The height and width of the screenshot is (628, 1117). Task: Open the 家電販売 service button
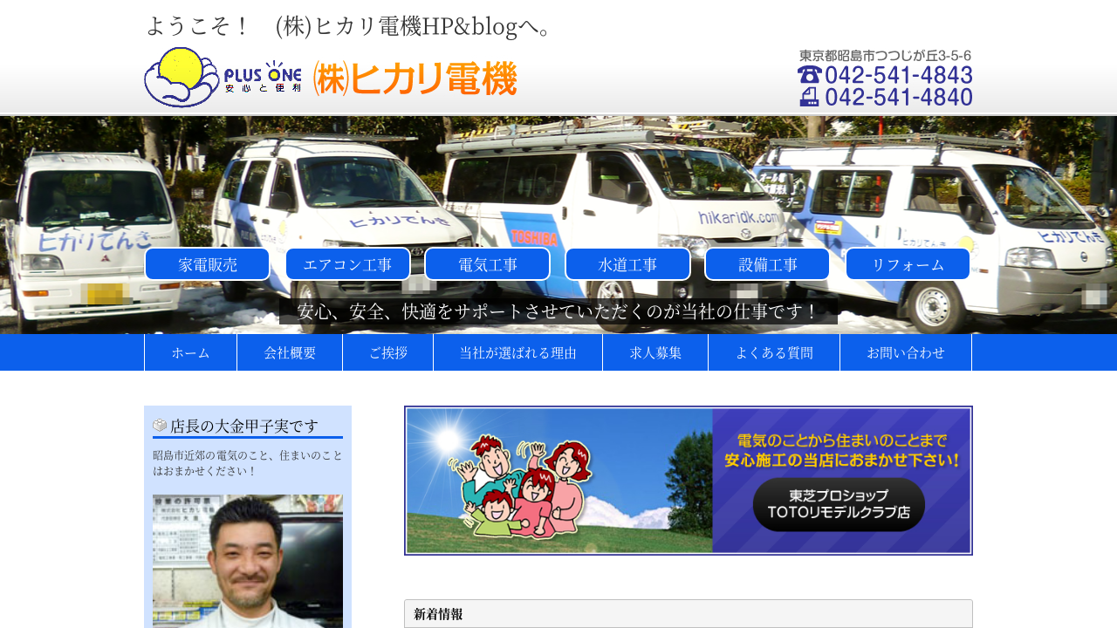[x=208, y=264]
